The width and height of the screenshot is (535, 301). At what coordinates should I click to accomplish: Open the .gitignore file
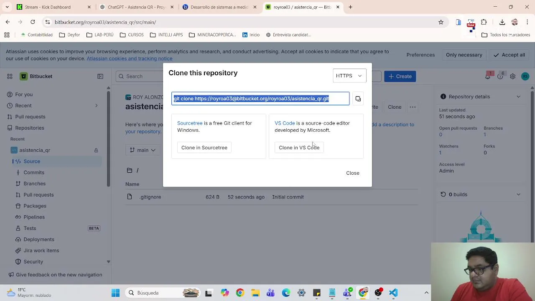point(150,197)
